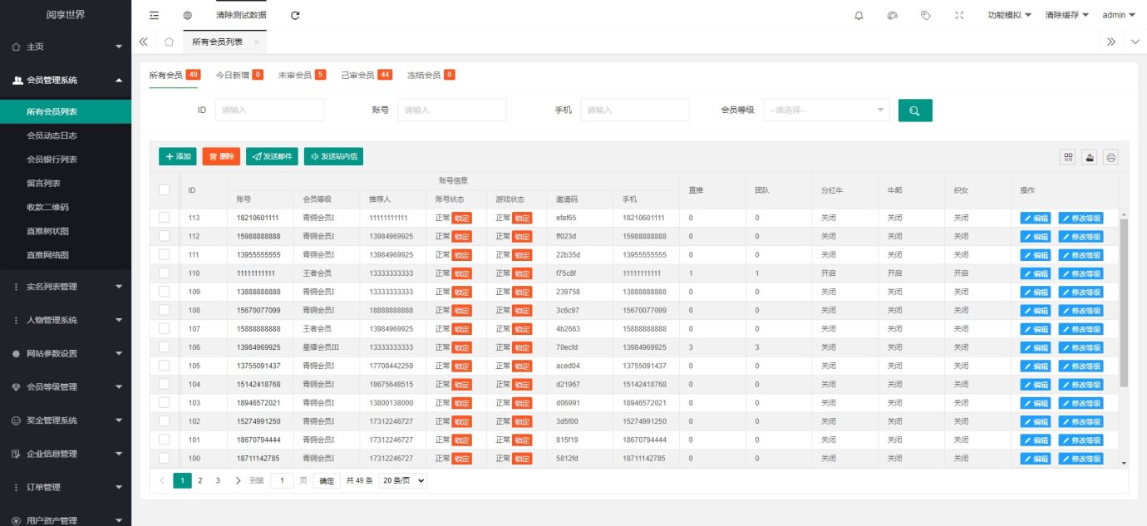
Task: Switch to 未审会员 tab
Action: [x=302, y=75]
